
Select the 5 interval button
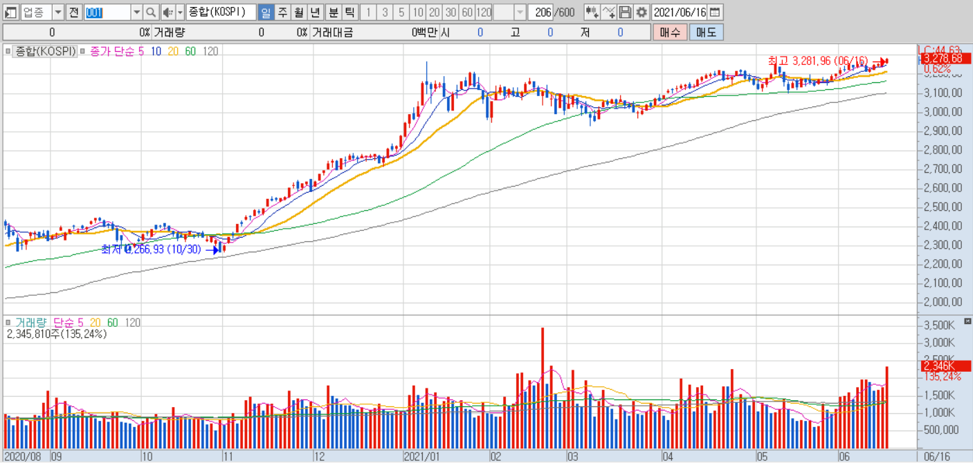(401, 12)
